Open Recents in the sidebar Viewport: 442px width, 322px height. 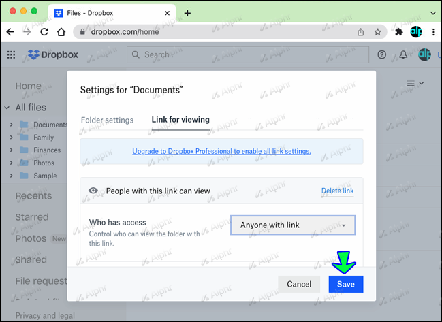(33, 196)
